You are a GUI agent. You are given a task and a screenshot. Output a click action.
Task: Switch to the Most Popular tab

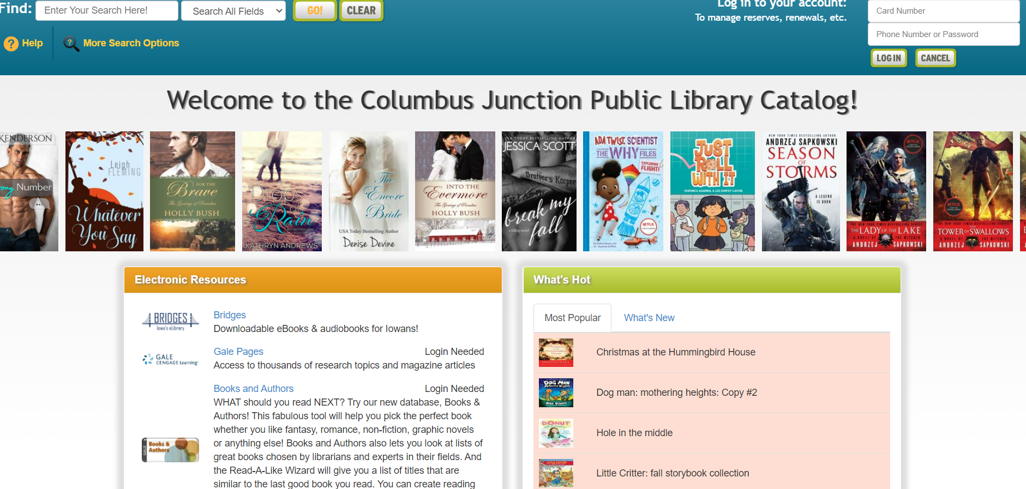[572, 318]
